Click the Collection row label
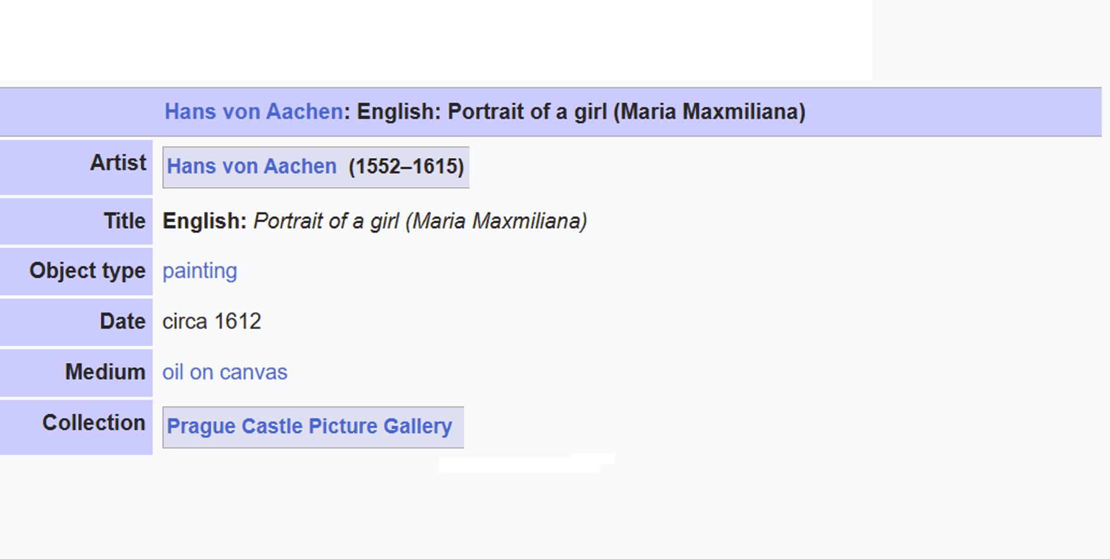1110x559 pixels. (x=94, y=423)
